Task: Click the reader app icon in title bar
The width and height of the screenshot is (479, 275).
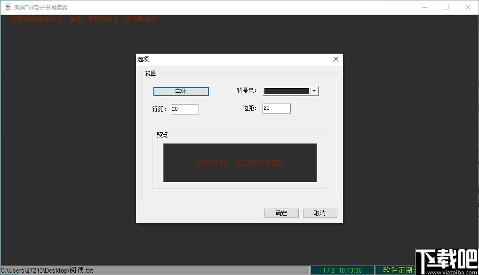Action: tap(8, 7)
